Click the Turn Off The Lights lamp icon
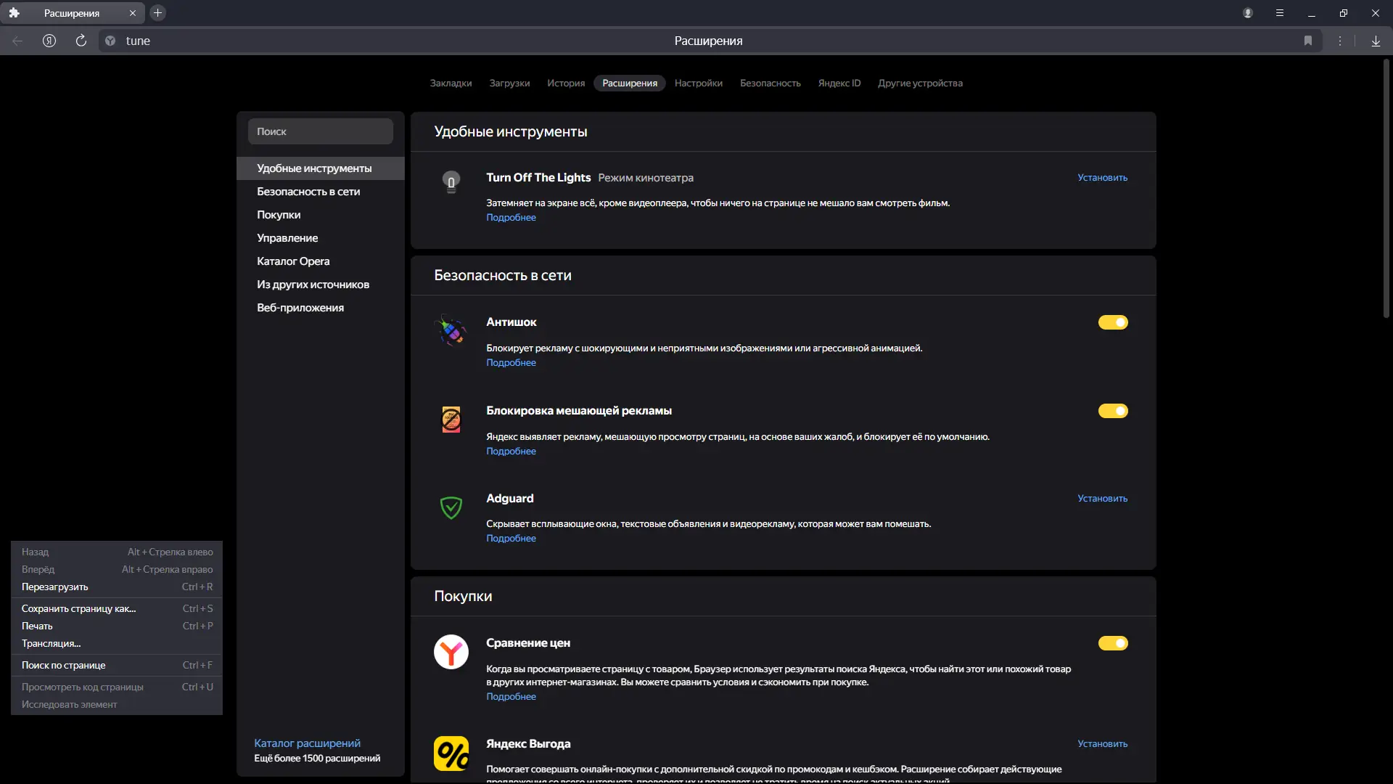 tap(451, 181)
